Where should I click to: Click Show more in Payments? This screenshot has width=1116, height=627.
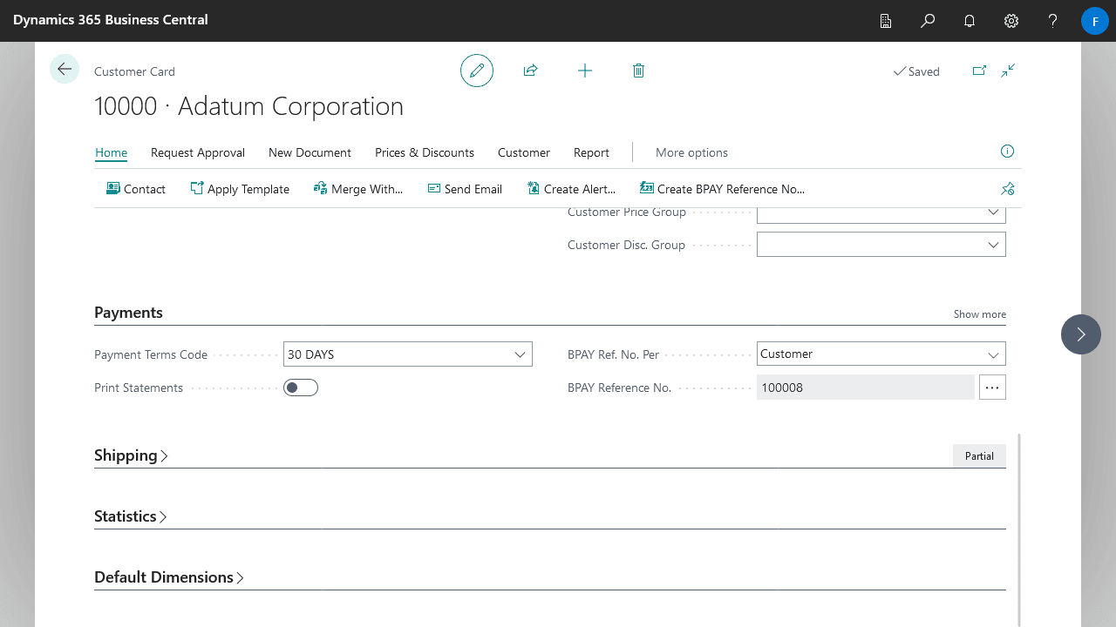(x=979, y=314)
